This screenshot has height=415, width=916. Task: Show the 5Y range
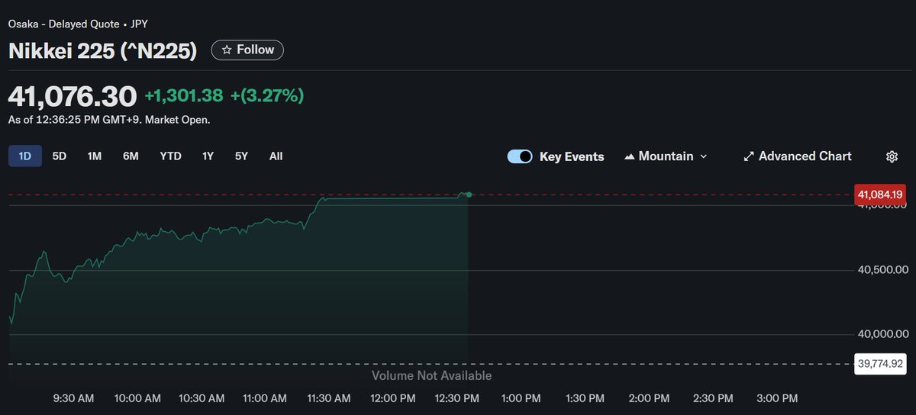click(x=241, y=156)
